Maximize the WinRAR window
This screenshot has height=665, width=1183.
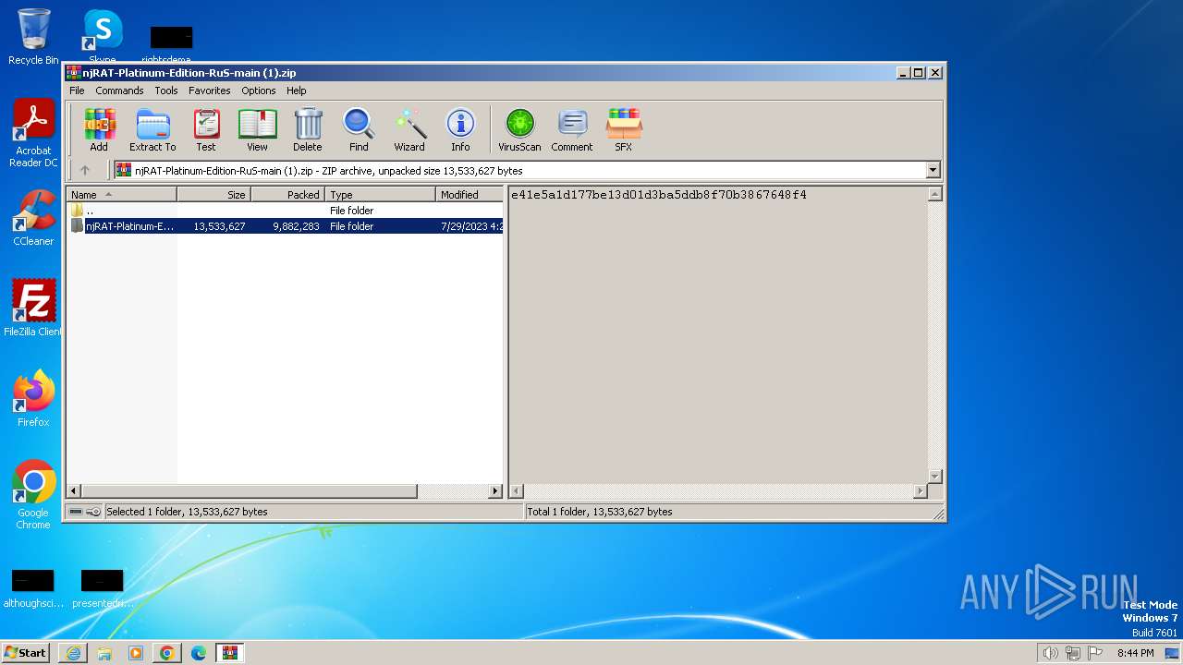[918, 73]
